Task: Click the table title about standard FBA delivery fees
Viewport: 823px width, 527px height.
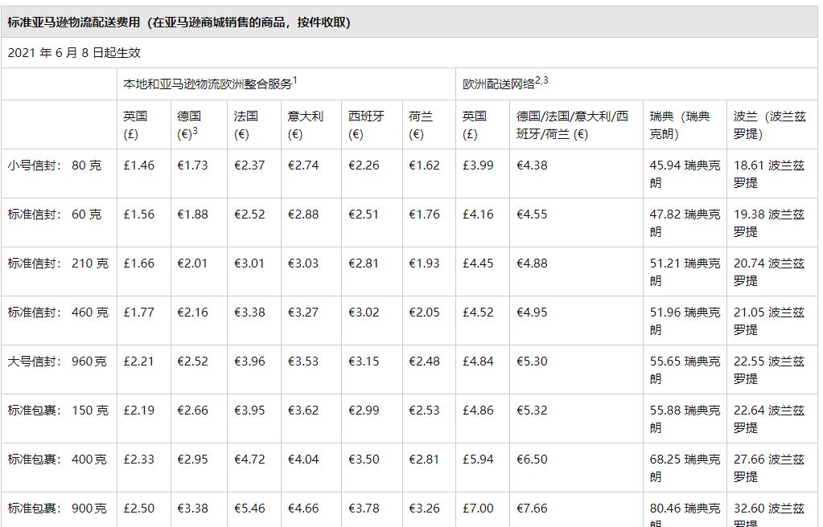Action: coord(179,22)
